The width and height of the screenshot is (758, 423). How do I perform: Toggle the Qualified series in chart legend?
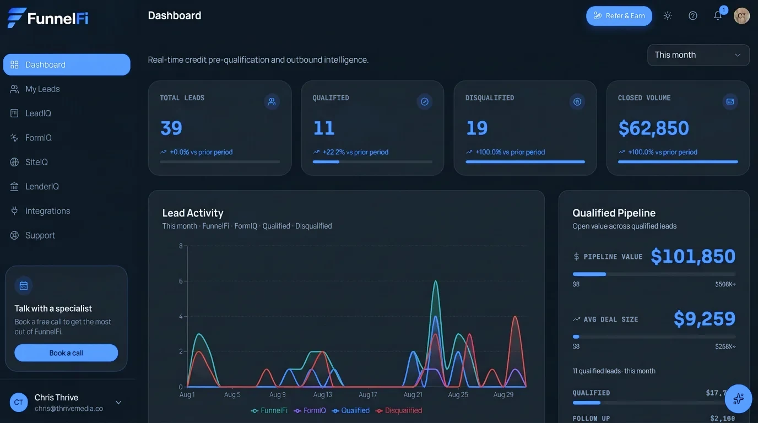350,410
